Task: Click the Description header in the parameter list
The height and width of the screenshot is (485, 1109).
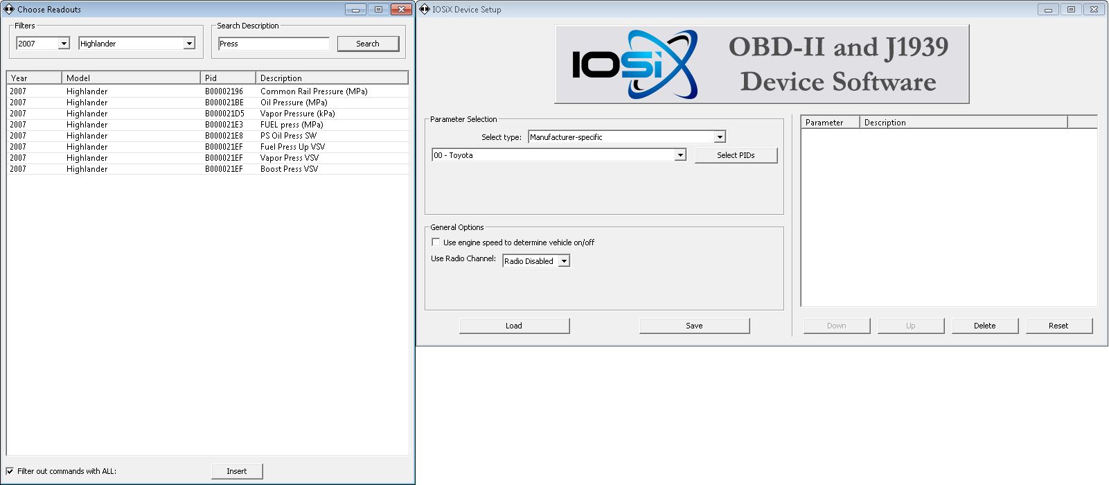Action: (x=964, y=123)
